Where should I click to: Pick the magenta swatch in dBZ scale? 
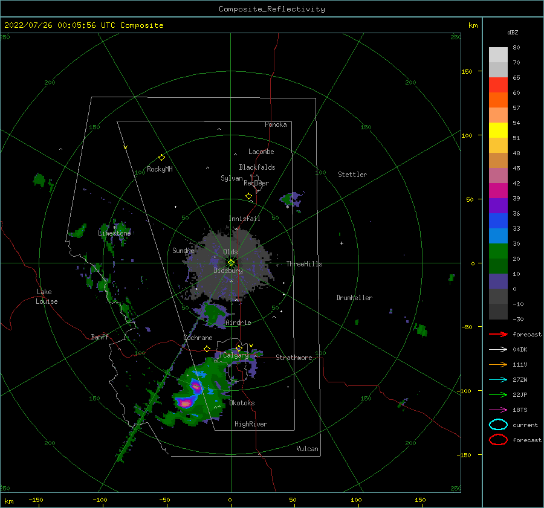[x=498, y=190]
